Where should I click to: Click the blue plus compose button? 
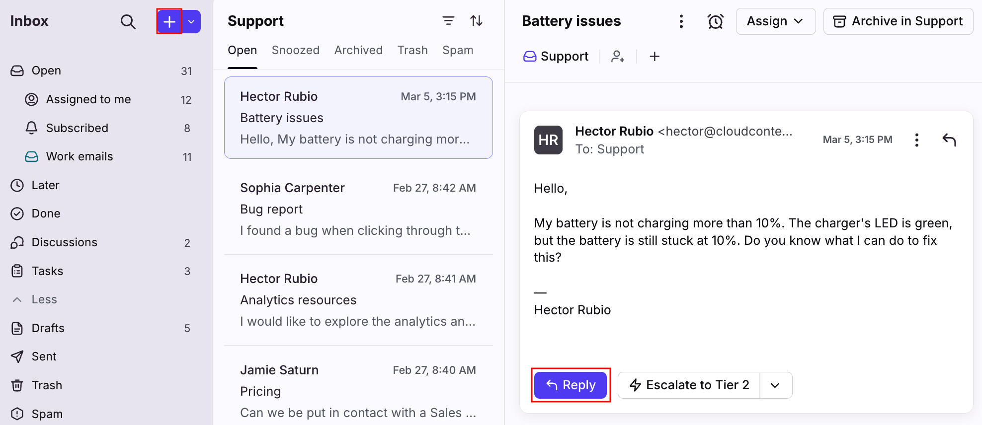pos(169,21)
